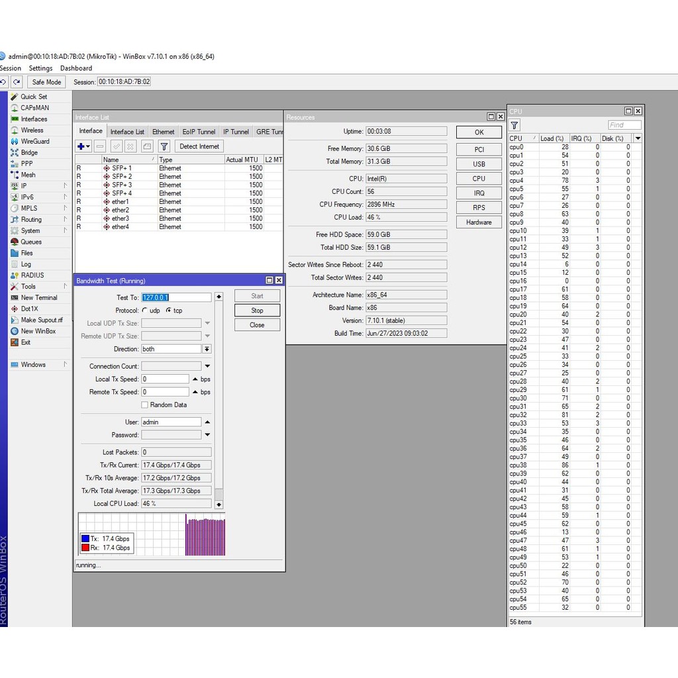The image size is (678, 678).
Task: Select the tcp protocol radio button
Action: coord(169,311)
